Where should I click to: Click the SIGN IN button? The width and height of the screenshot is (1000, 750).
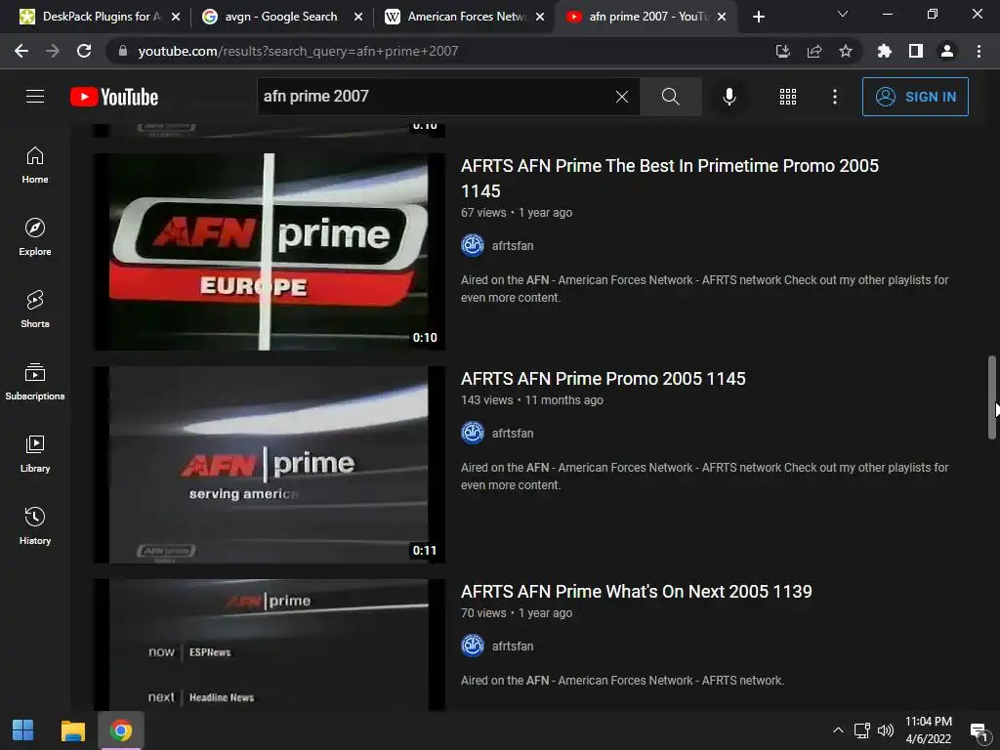point(915,97)
